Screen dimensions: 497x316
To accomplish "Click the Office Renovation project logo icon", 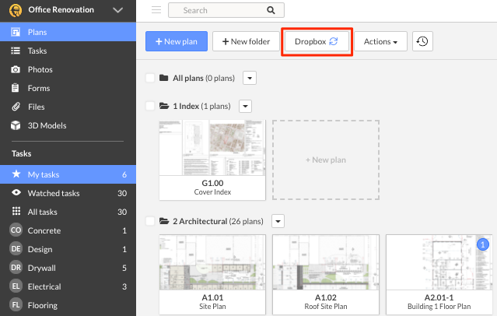I will coord(16,10).
